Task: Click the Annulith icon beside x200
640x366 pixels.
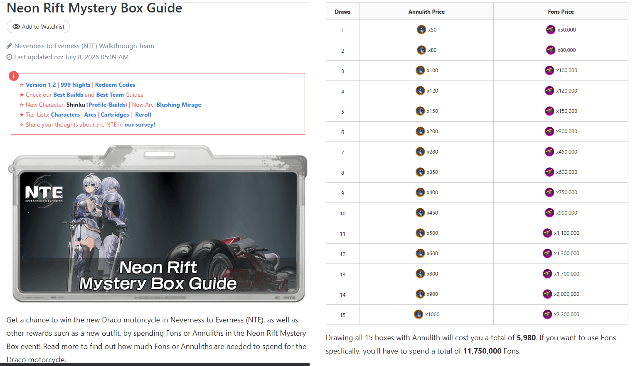Action: (420, 131)
